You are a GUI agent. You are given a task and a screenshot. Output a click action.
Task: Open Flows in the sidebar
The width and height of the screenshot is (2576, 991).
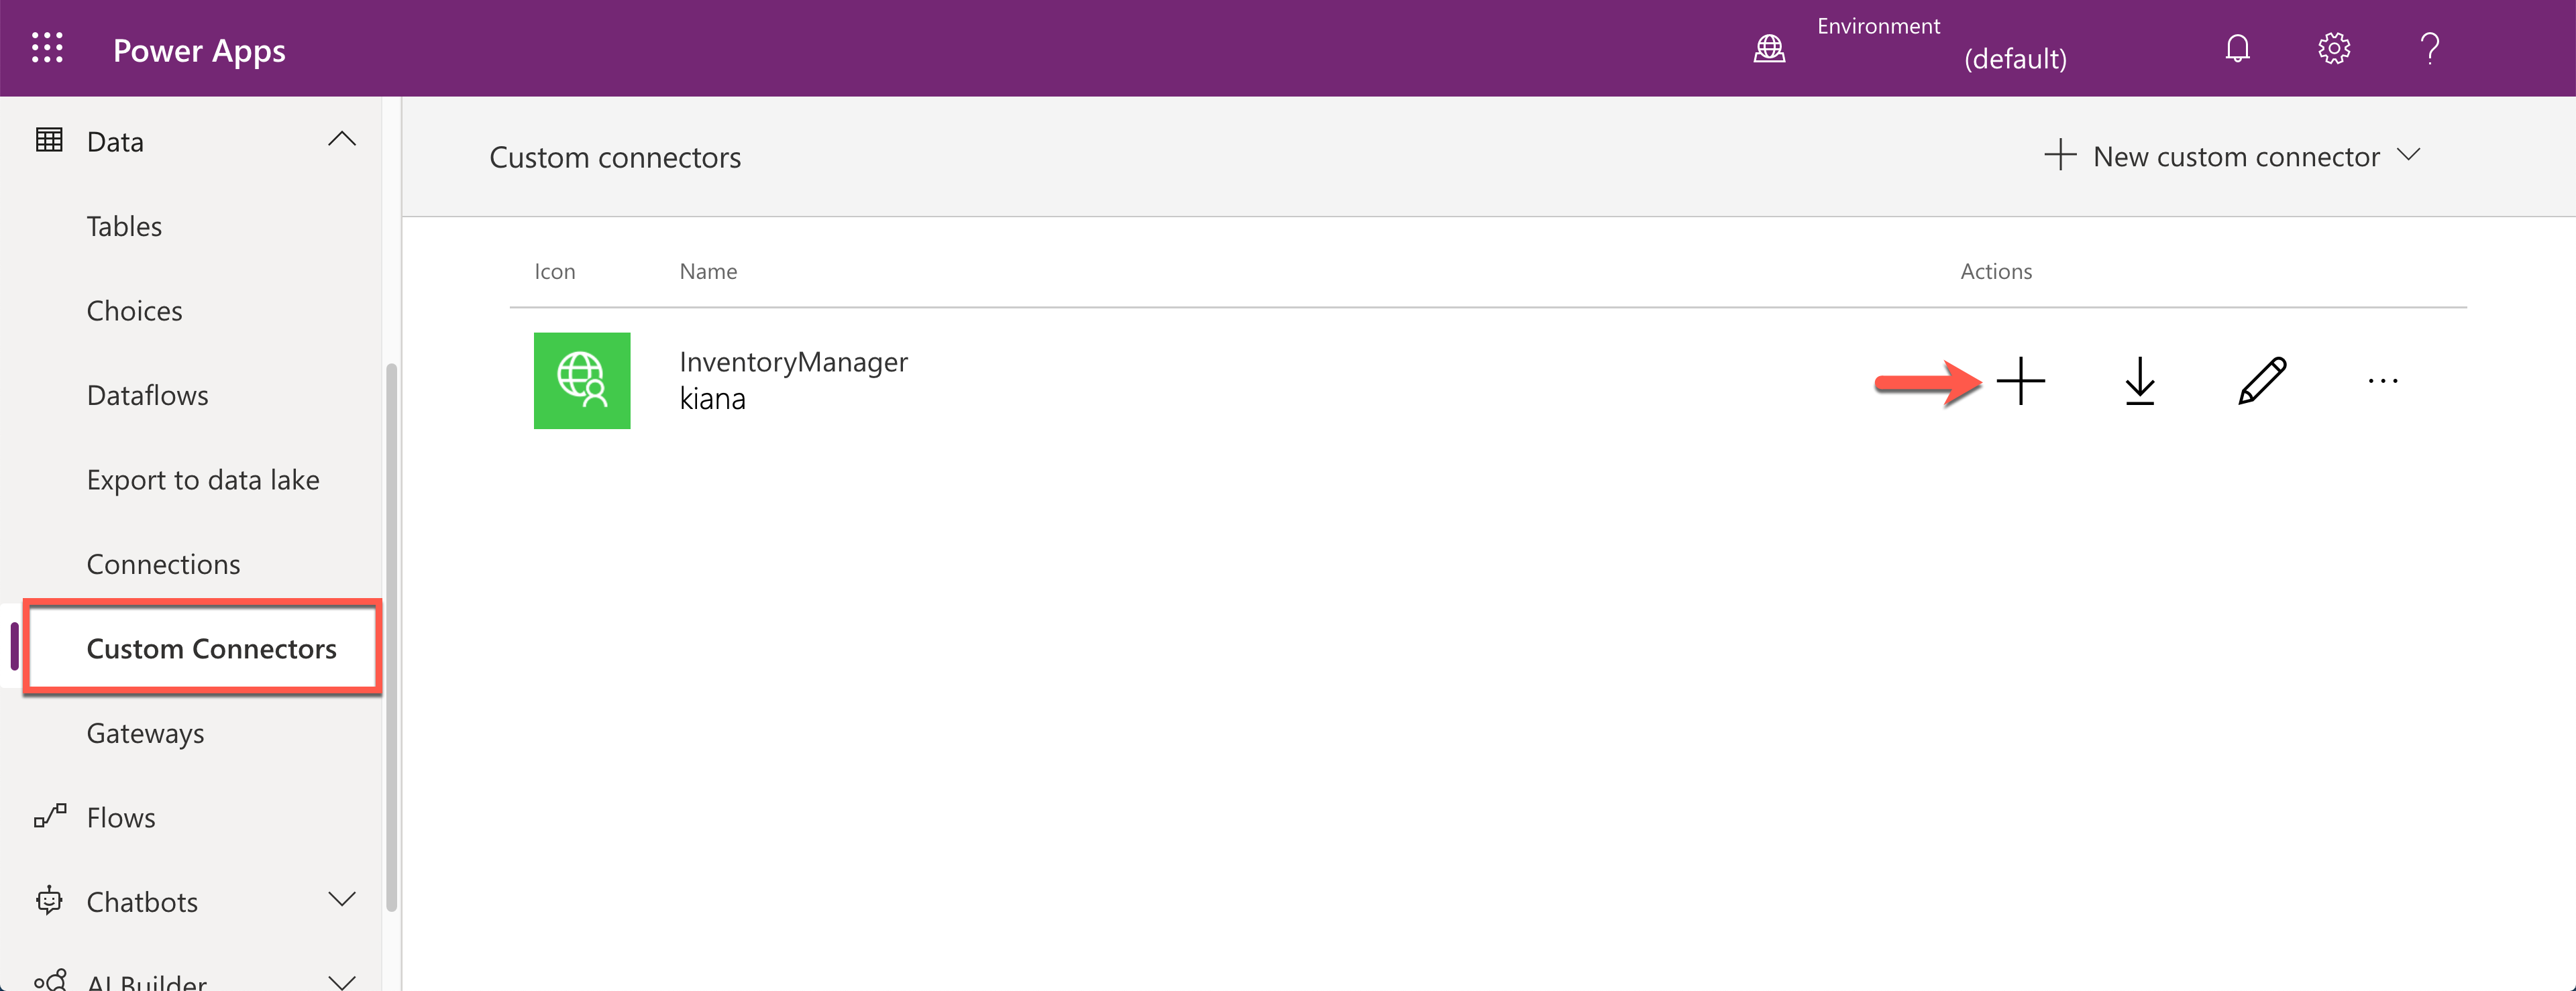(x=121, y=817)
